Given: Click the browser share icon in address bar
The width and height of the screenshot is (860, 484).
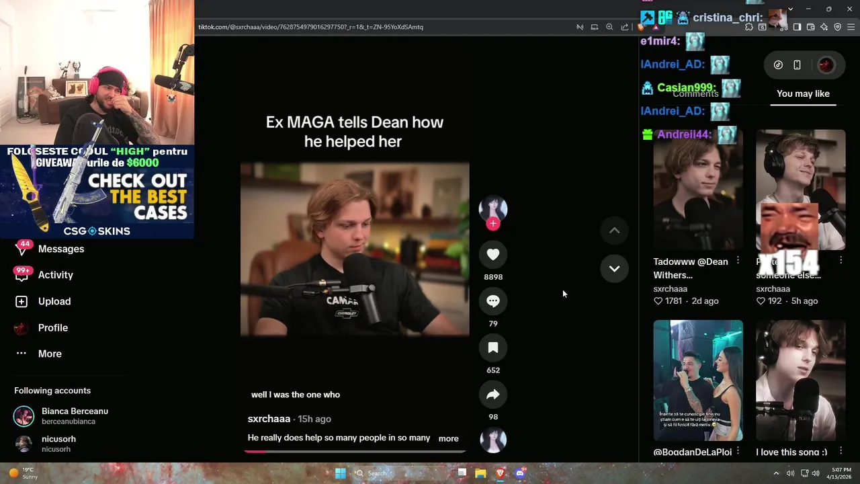Looking at the screenshot, I should pyautogui.click(x=625, y=27).
